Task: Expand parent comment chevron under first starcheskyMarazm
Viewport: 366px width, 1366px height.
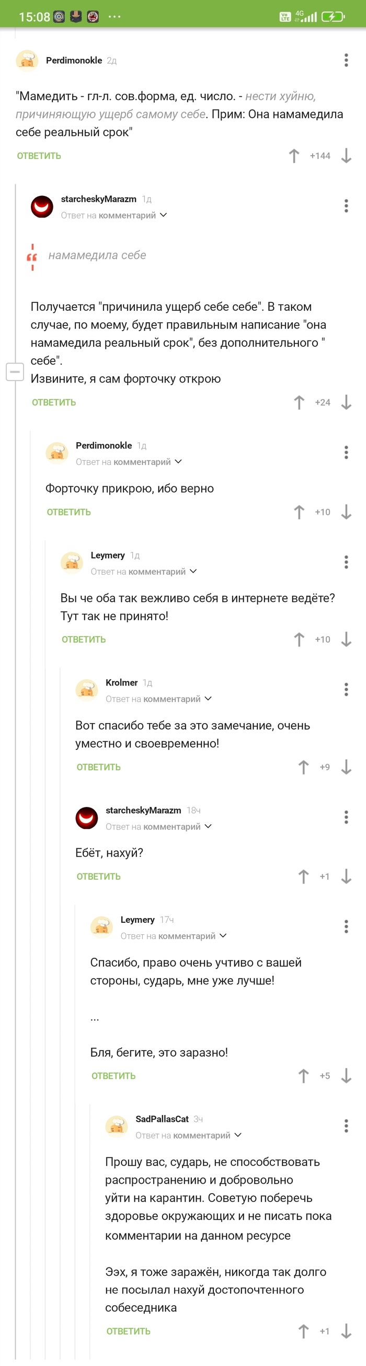Action: [164, 215]
